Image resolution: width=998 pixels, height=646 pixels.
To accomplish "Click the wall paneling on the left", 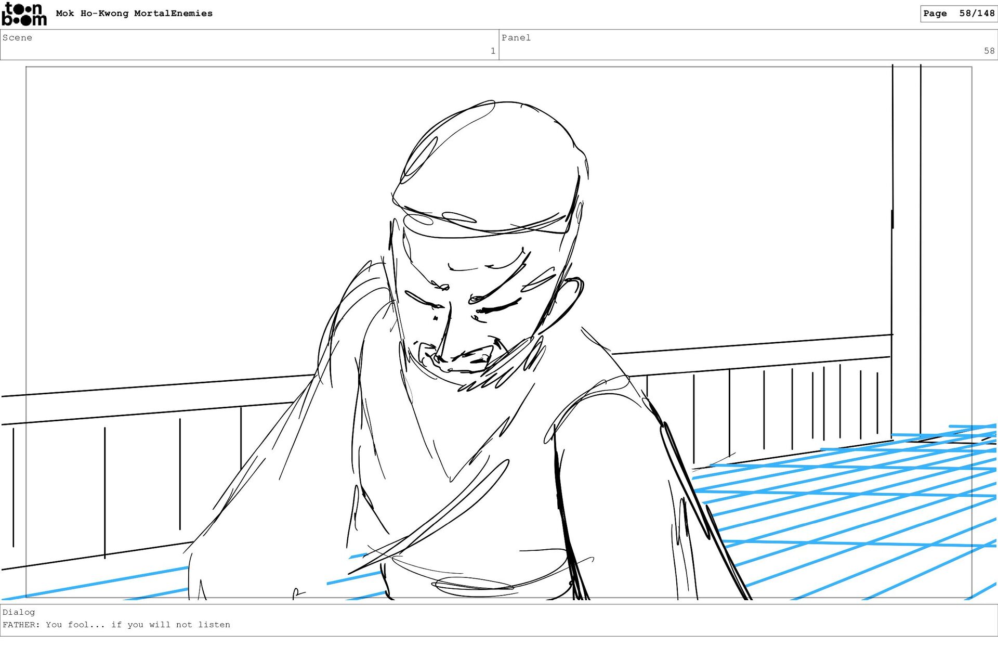I will click(140, 479).
